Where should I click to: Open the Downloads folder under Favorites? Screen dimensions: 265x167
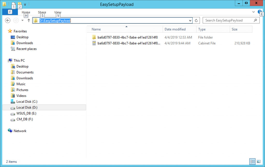click(x=25, y=43)
